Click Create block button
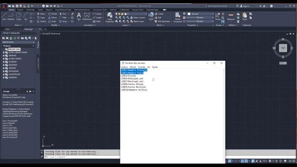The height and width of the screenshot is (167, 297). point(159,14)
